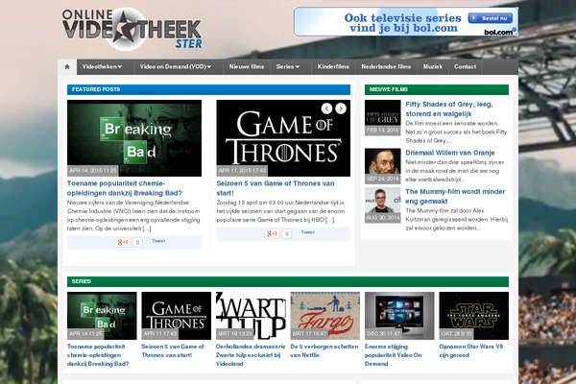Open the Fargo series thumbnail

click(324, 316)
